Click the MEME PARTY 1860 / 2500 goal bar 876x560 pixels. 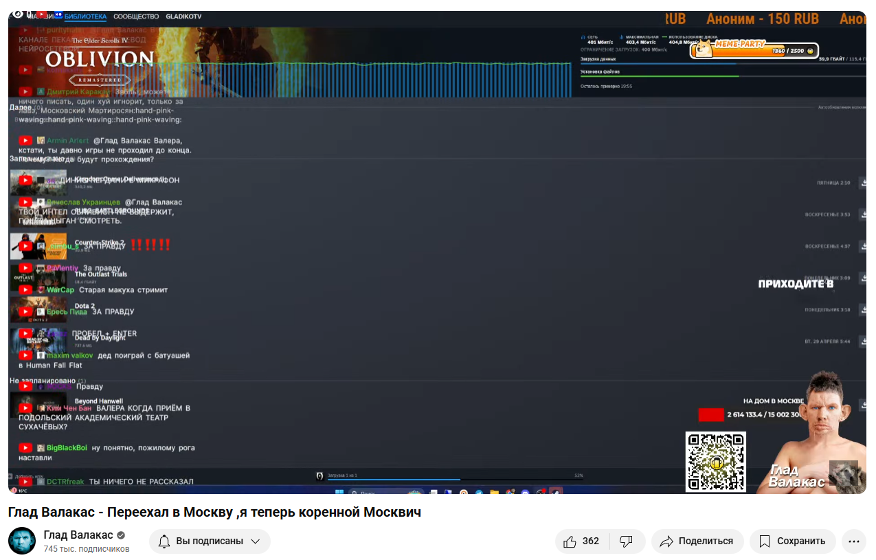click(x=755, y=49)
